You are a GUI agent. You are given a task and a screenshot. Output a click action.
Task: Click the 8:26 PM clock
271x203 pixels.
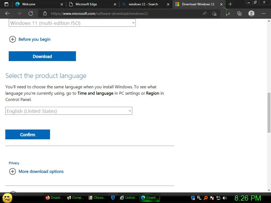click(248, 198)
